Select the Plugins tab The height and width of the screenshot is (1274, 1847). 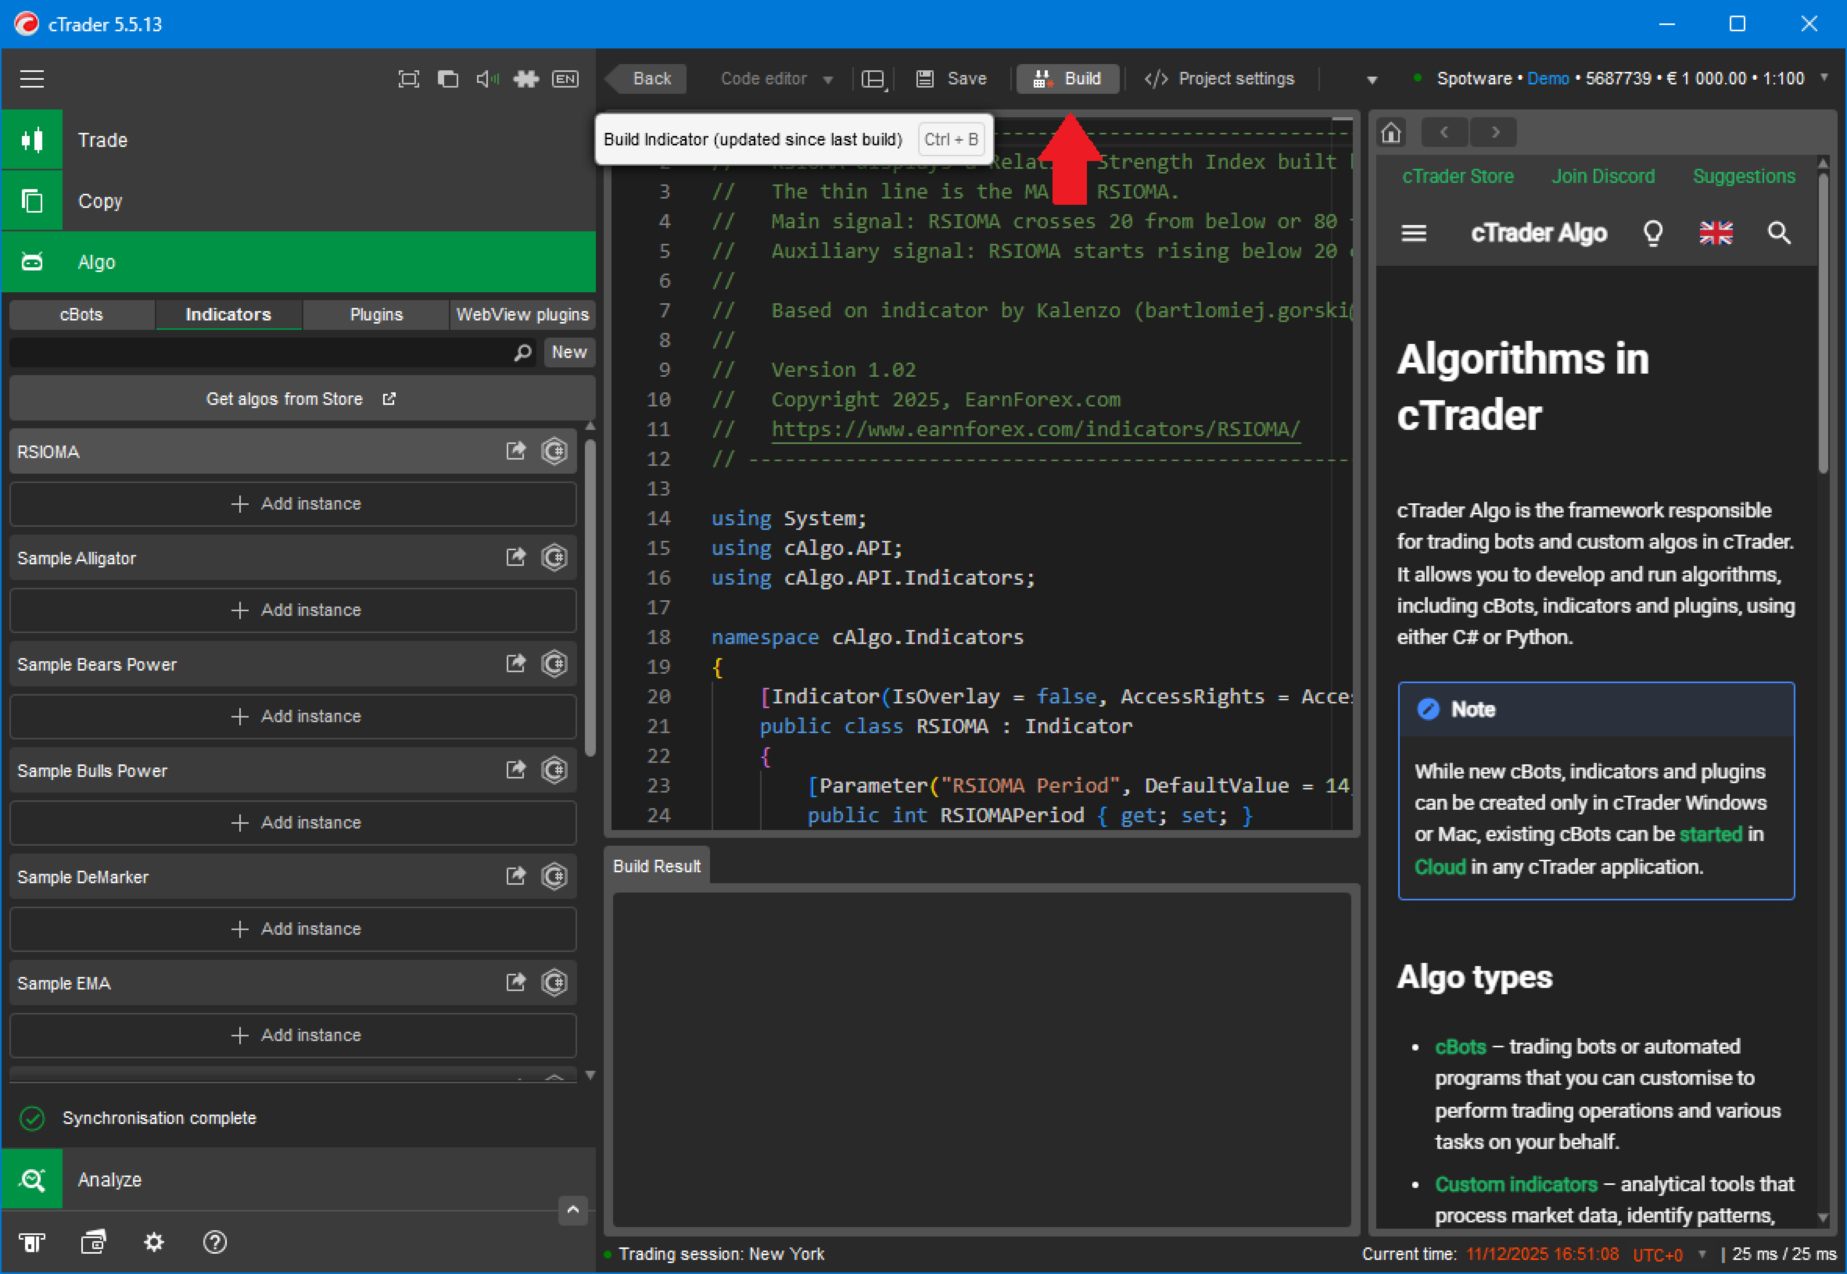coord(376,315)
